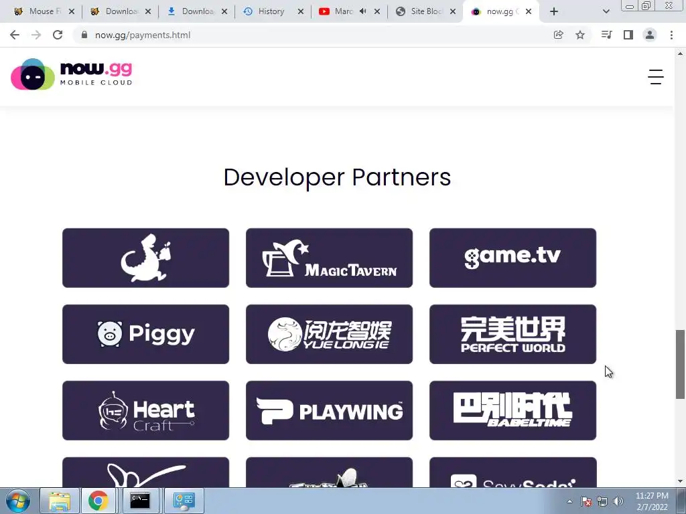
Task: Click the address bar URL
Action: [143, 35]
